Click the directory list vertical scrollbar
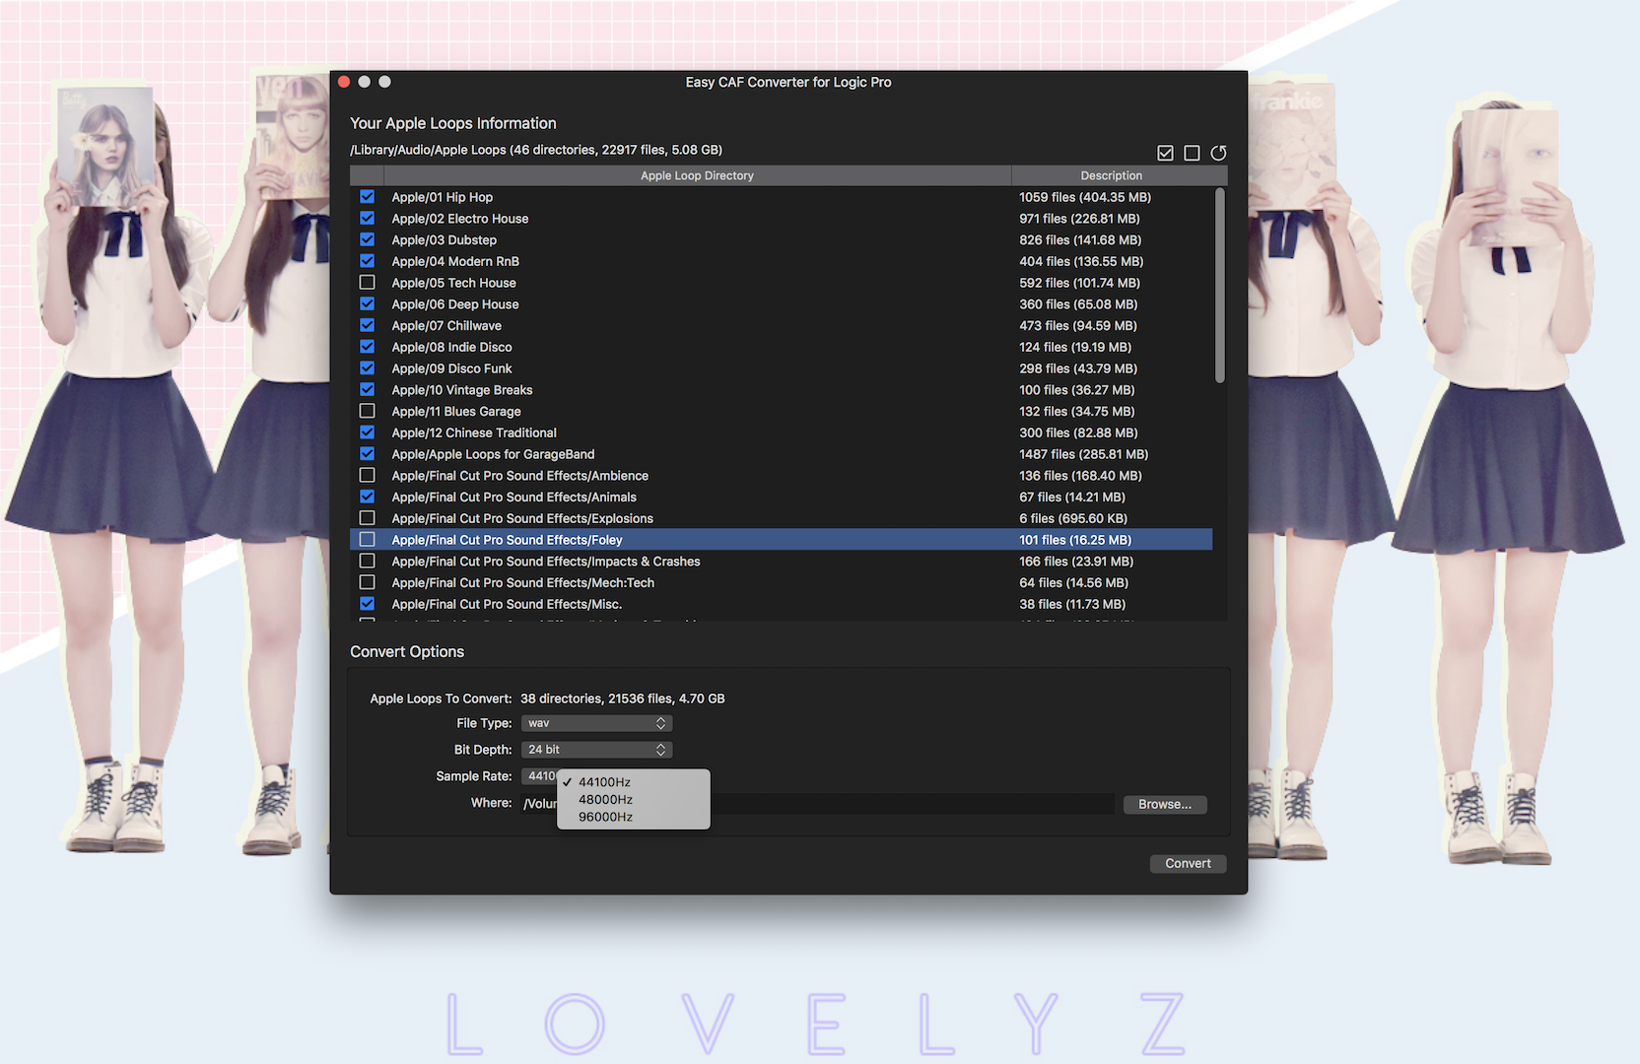The image size is (1640, 1064). [1220, 286]
